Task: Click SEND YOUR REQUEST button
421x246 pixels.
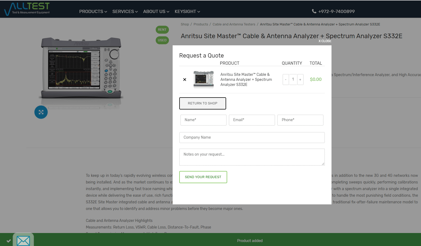Action: point(203,177)
